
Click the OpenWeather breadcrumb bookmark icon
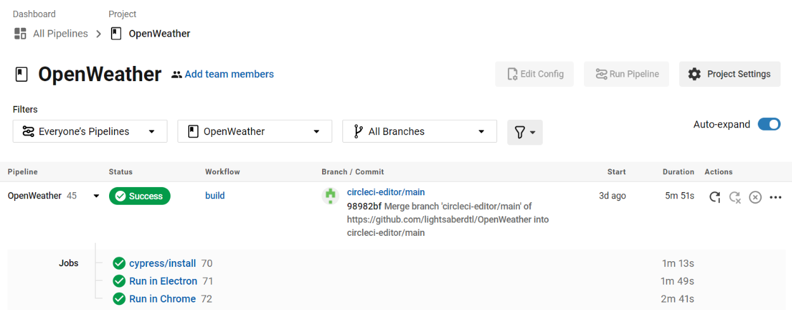tap(116, 34)
